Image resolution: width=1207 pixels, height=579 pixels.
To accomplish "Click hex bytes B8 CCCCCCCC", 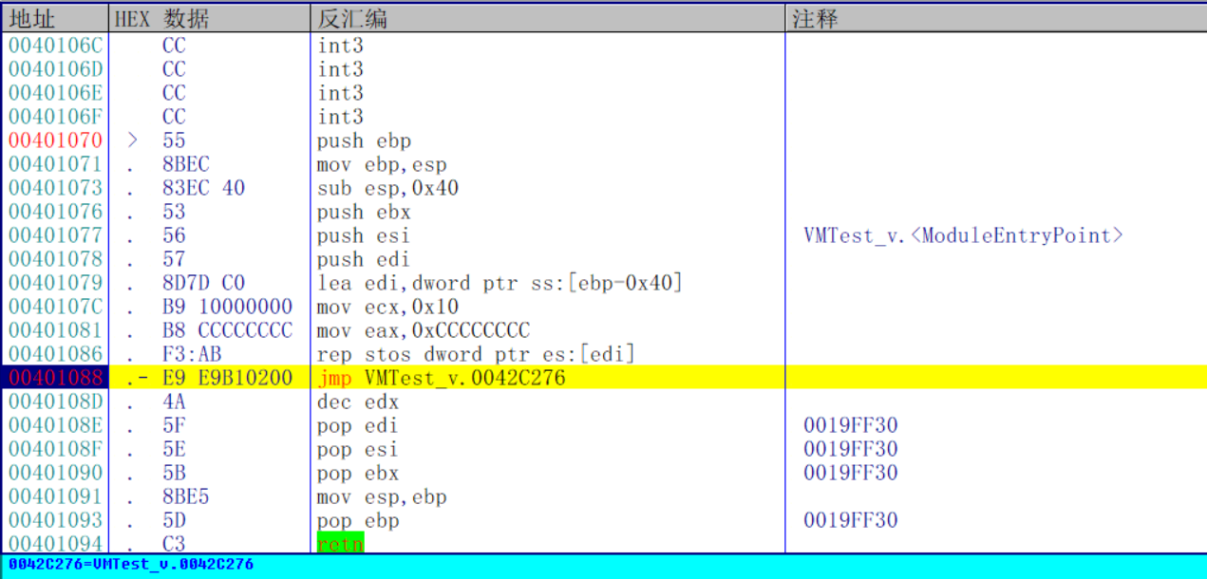I will [x=227, y=330].
